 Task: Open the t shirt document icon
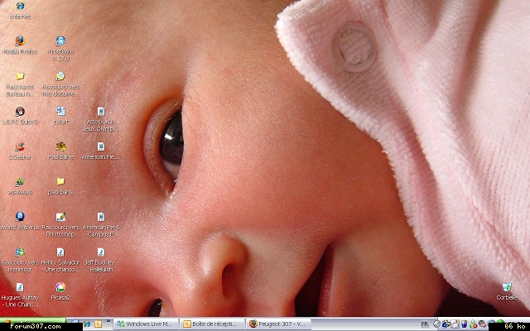tap(60, 112)
